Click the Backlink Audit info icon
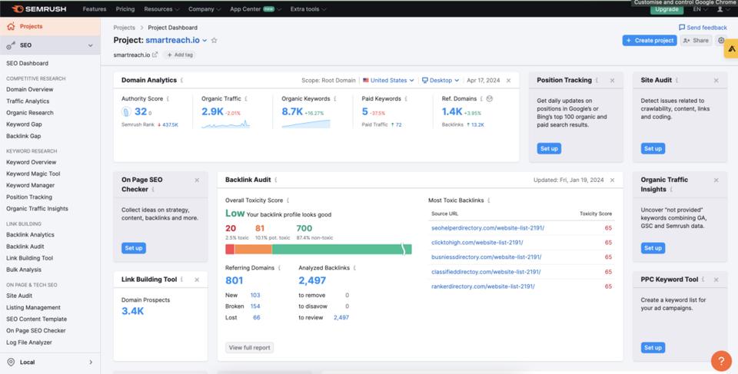Viewport: 738px width, 374px height. click(x=276, y=180)
